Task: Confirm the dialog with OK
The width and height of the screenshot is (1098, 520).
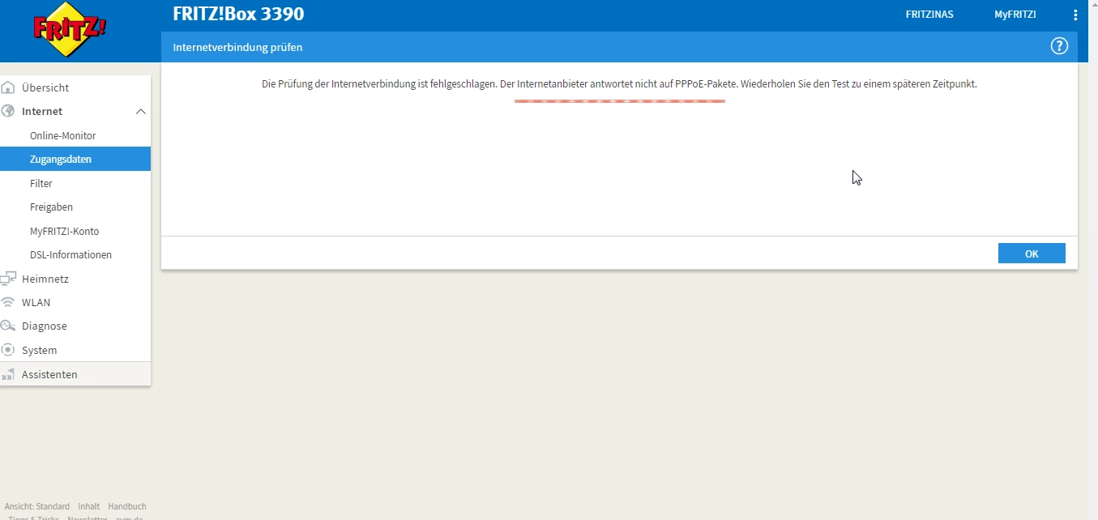Action: 1032,254
